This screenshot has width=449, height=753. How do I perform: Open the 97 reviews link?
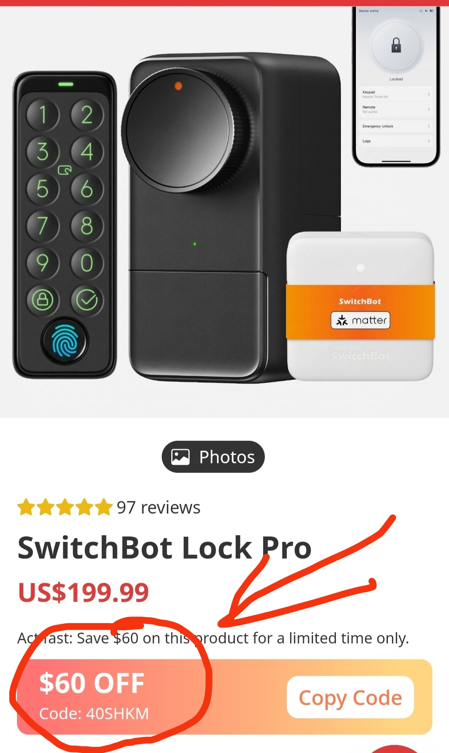(x=158, y=507)
